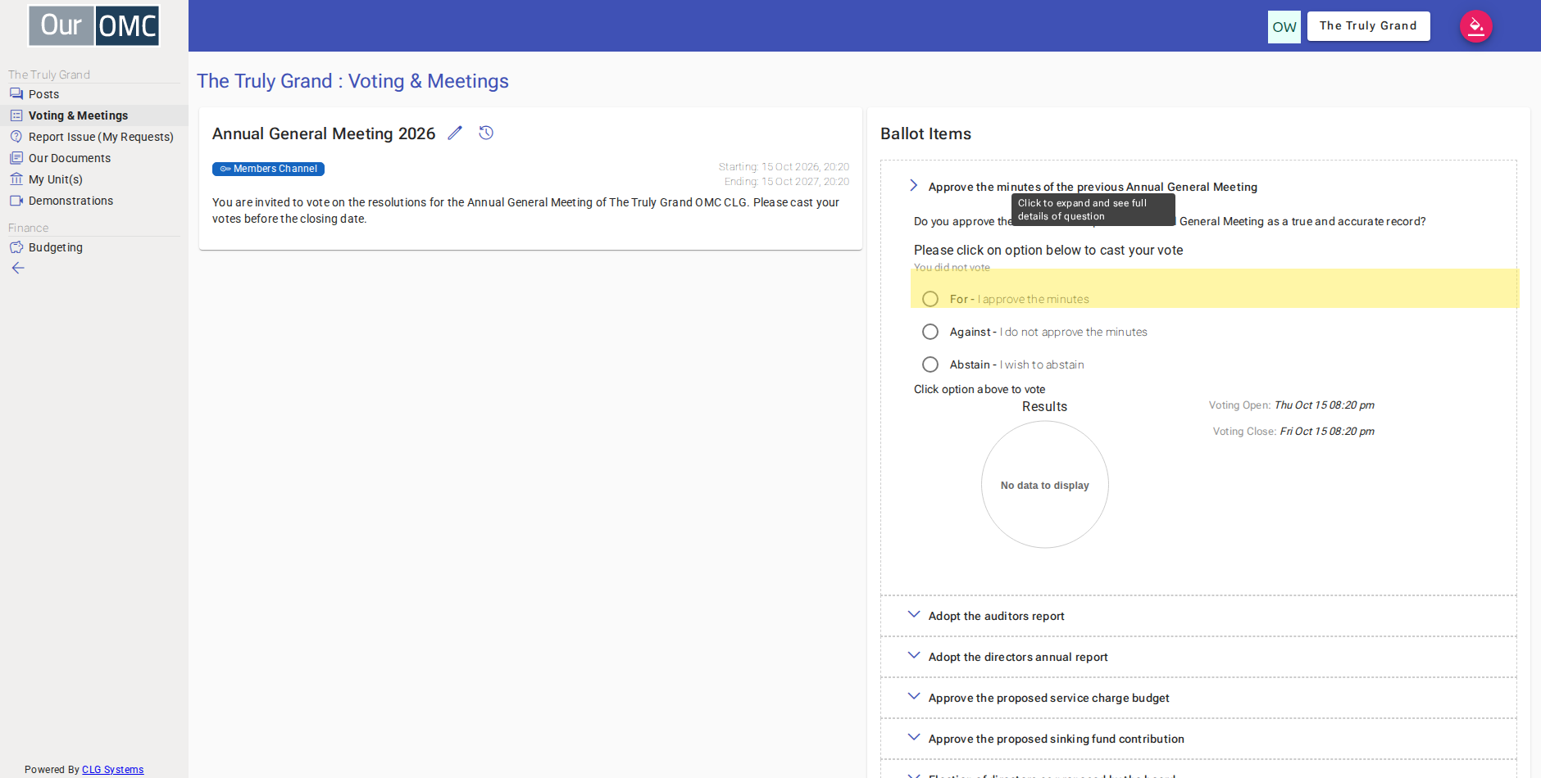This screenshot has width=1541, height=778.
Task: Click the Budgeting piggy bank icon
Action: tap(16, 247)
